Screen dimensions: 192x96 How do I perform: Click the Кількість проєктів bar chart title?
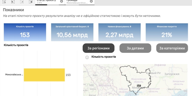coord(16,45)
